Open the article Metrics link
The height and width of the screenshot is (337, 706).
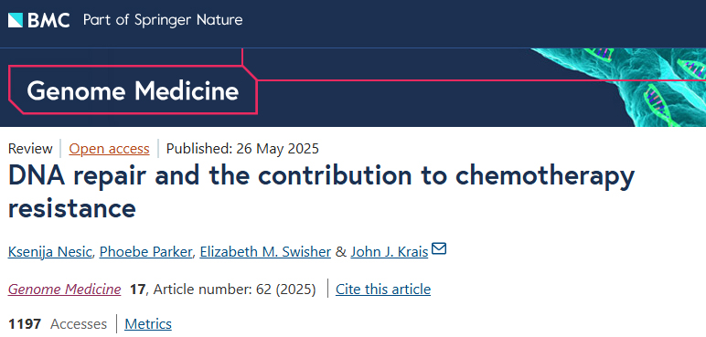tap(148, 324)
